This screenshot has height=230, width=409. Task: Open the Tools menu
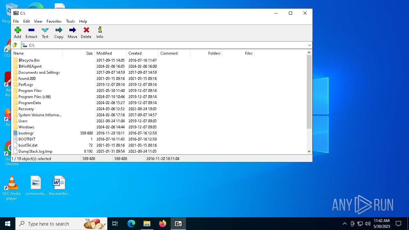click(70, 21)
